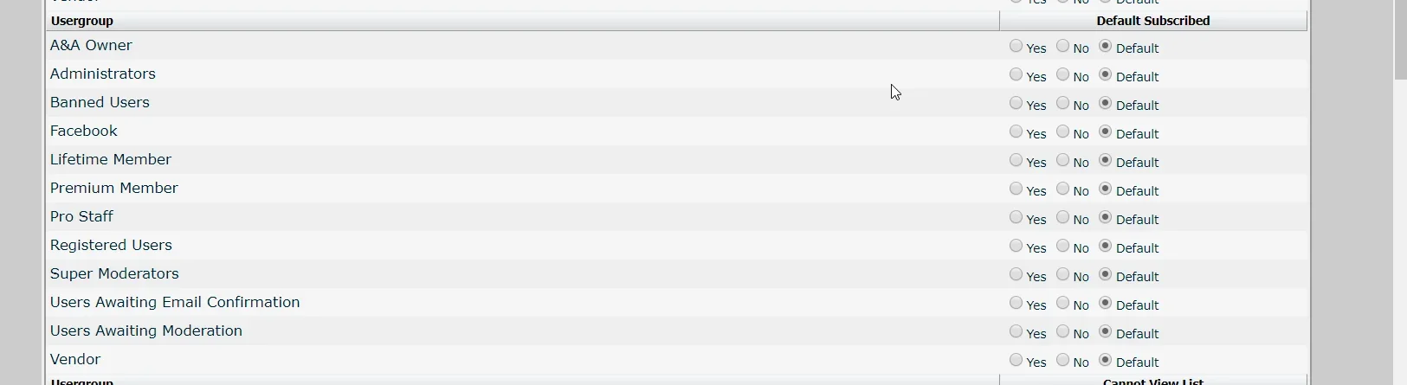Select Default for Pro Staff
The height and width of the screenshot is (385, 1407).
[x=1106, y=217]
